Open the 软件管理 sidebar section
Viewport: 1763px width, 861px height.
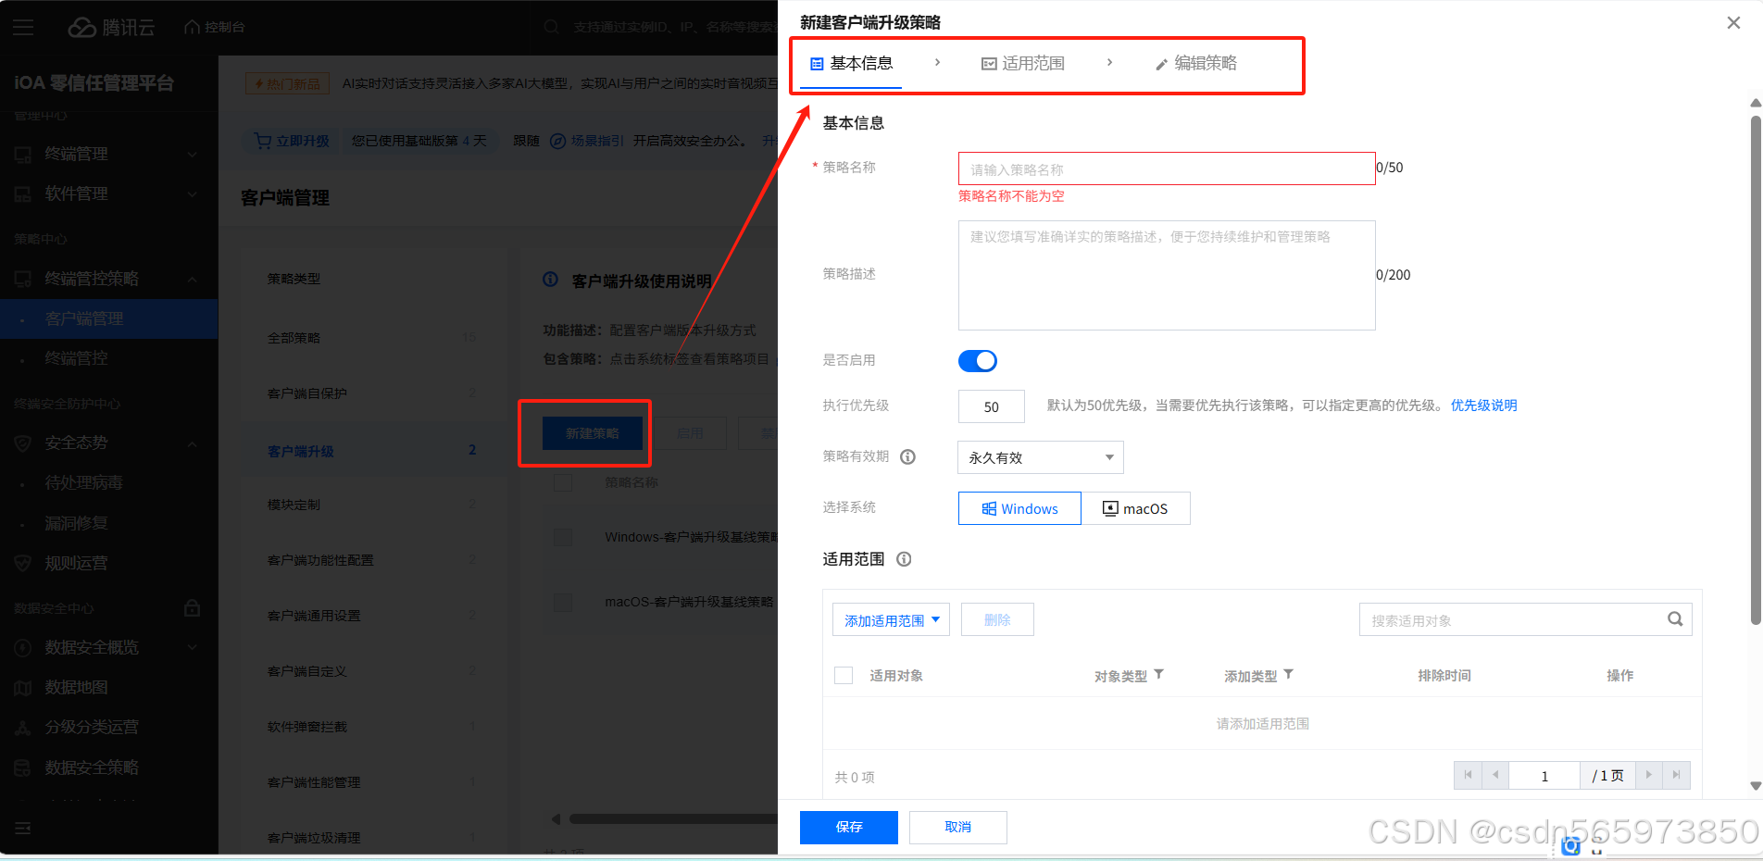23,193
